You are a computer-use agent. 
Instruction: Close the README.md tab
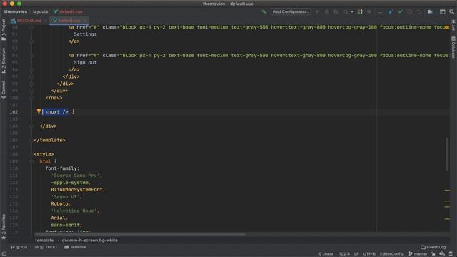(x=45, y=21)
